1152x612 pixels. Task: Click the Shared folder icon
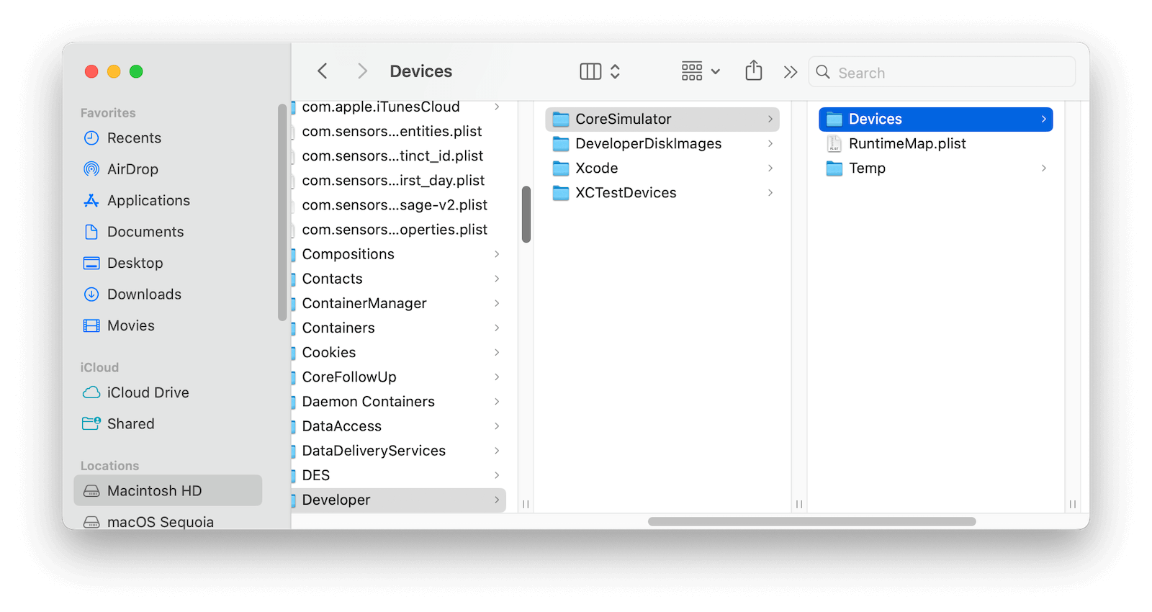91,423
